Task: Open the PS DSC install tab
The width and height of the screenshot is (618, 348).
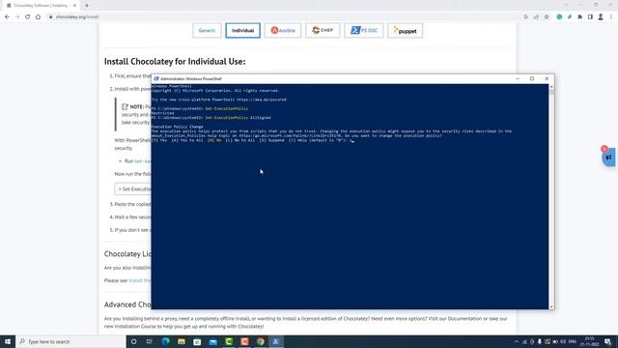Action: pos(364,30)
